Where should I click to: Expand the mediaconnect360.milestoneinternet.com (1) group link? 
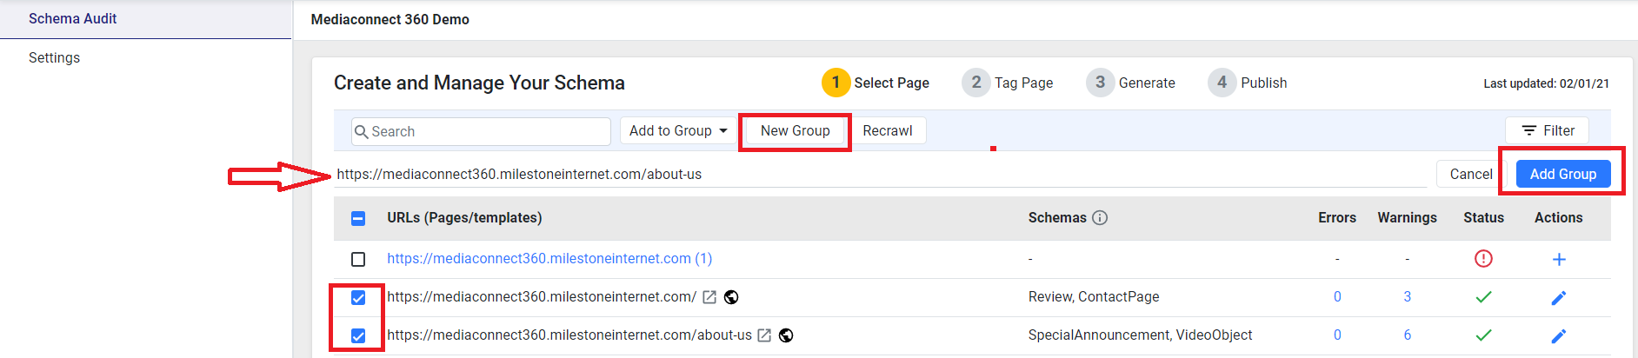549,258
